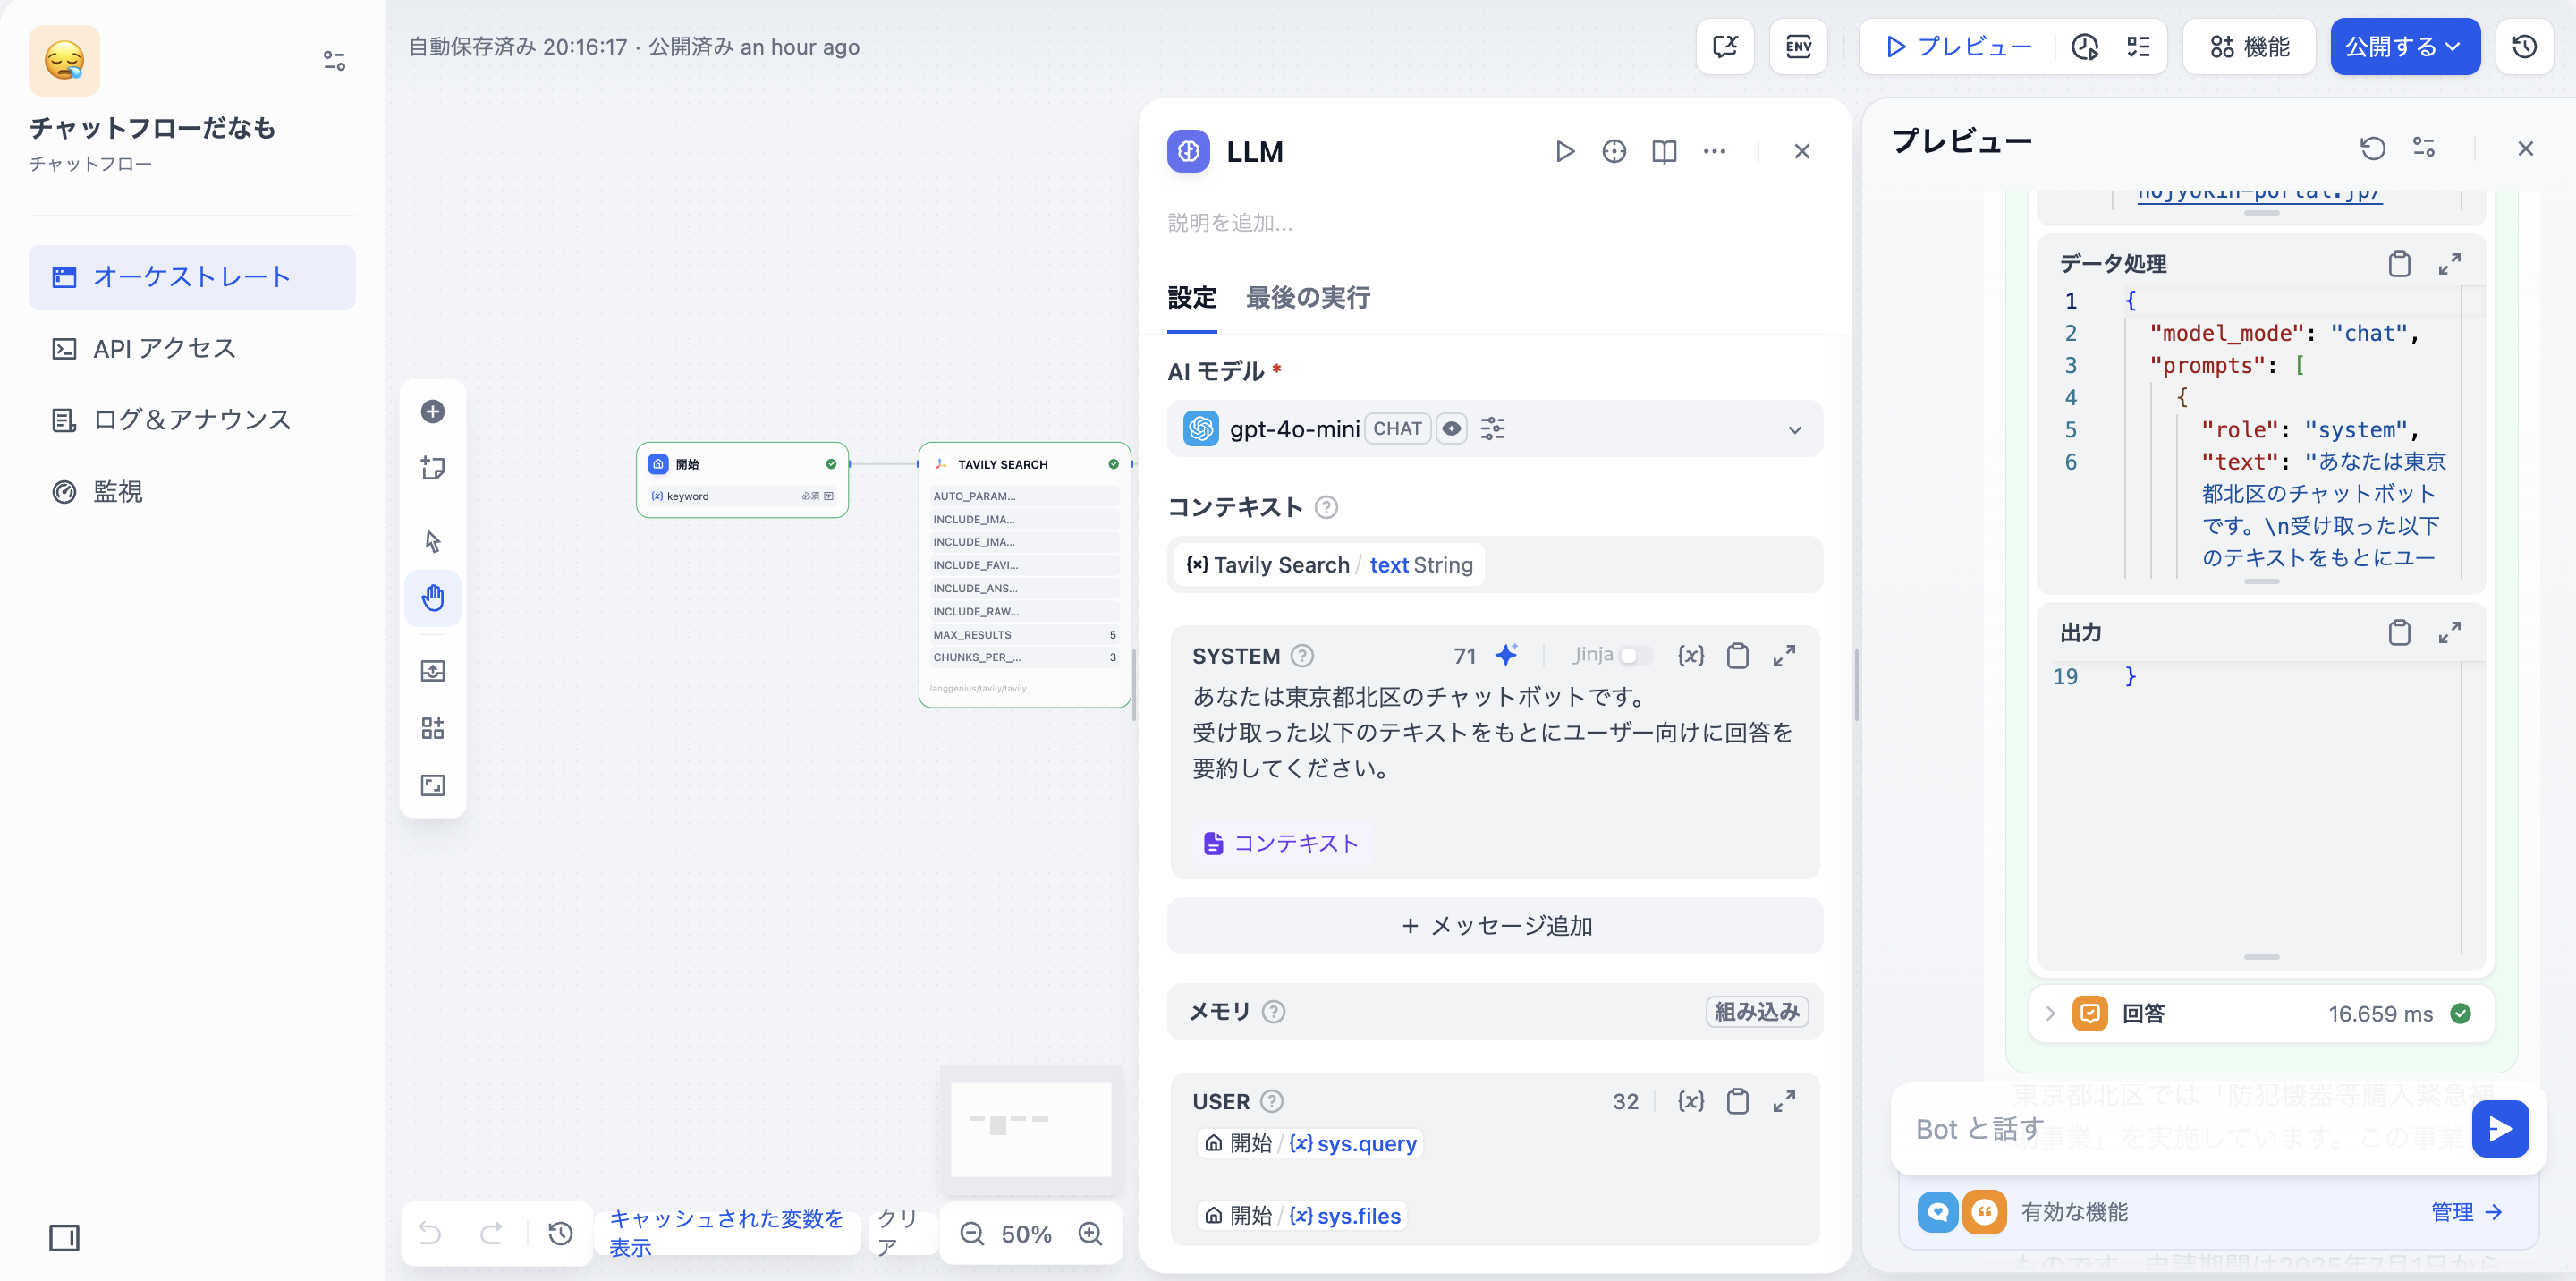Image resolution: width=2576 pixels, height=1281 pixels.
Task: Click organize nodes grid icon
Action: 433,728
